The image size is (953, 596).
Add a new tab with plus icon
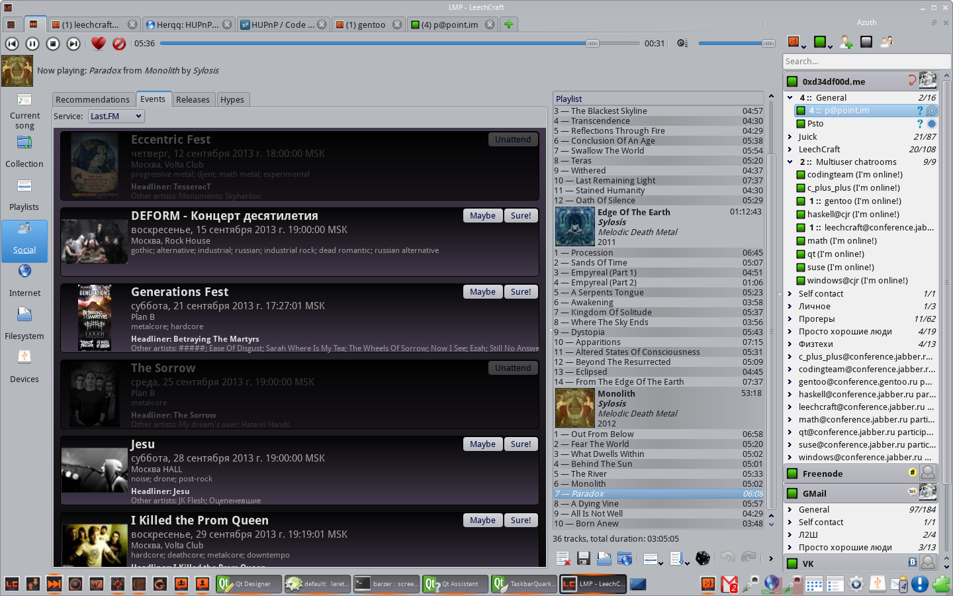click(x=508, y=25)
